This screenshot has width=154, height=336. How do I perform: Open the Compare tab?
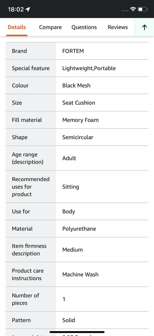51,27
